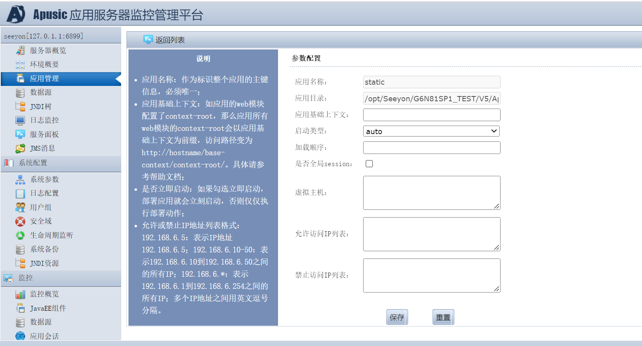Click the JNDI树 tree icon
Image resolution: width=642 pixels, height=346 pixels.
click(x=20, y=107)
